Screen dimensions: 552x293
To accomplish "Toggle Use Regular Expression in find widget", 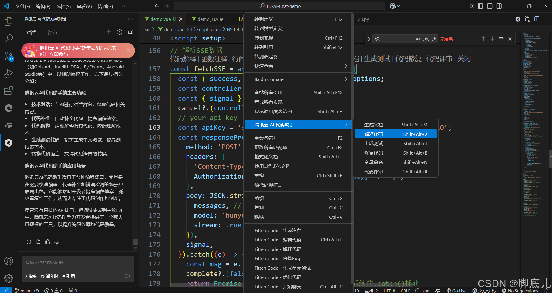I will (x=434, y=39).
